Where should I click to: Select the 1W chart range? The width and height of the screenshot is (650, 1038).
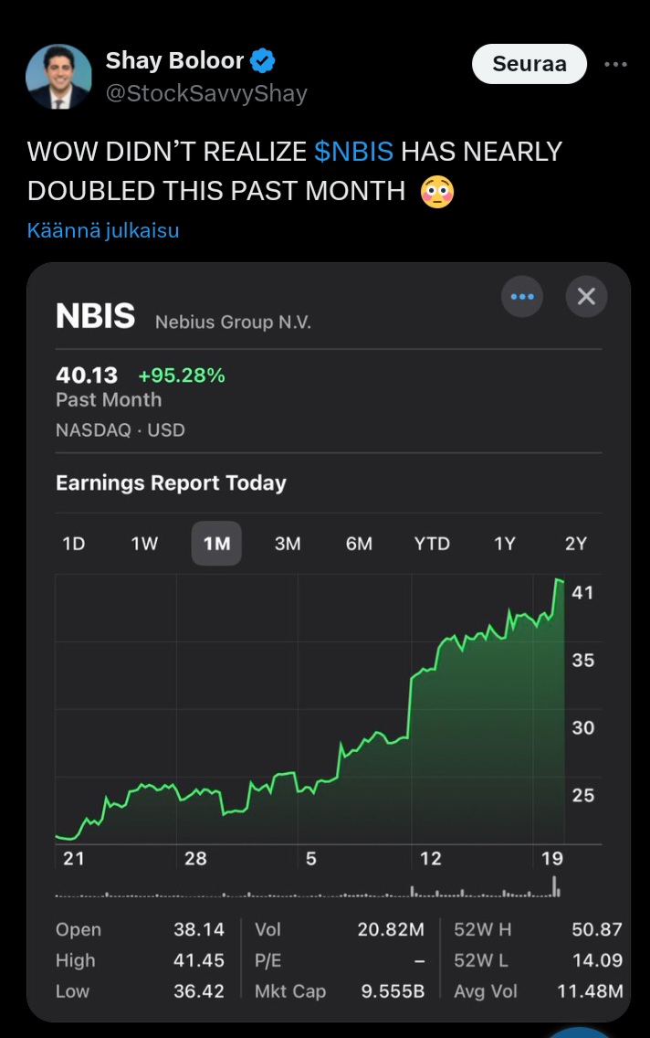point(144,544)
